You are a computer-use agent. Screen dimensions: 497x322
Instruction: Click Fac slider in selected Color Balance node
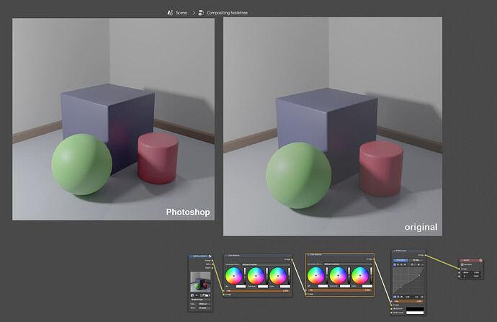coord(340,290)
